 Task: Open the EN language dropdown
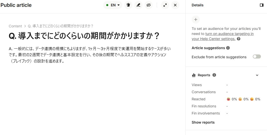tap(113, 5)
